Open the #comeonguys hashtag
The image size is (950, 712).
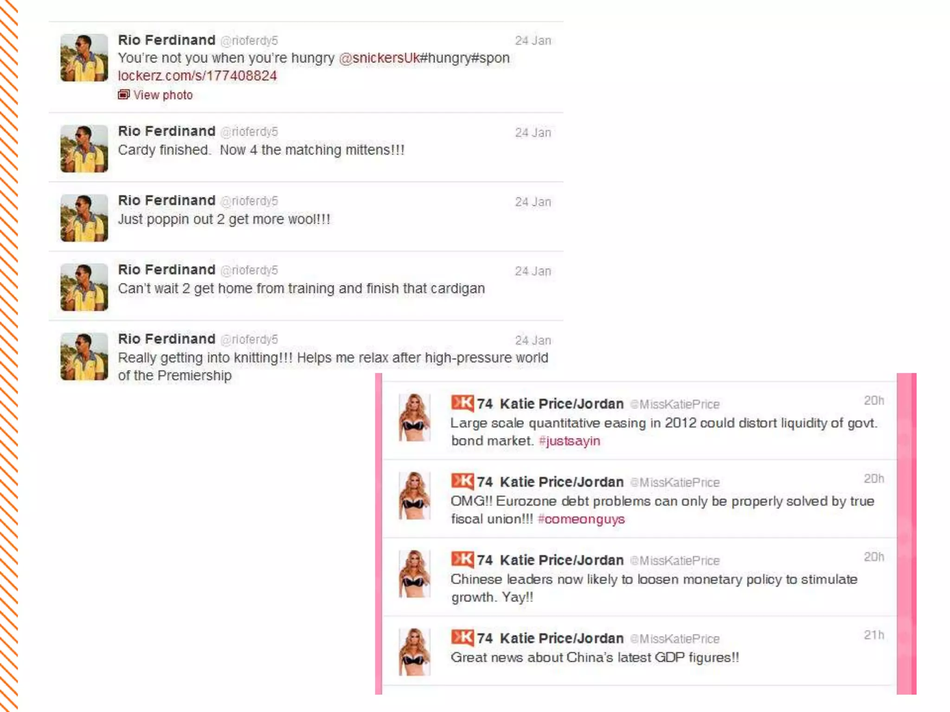(581, 519)
